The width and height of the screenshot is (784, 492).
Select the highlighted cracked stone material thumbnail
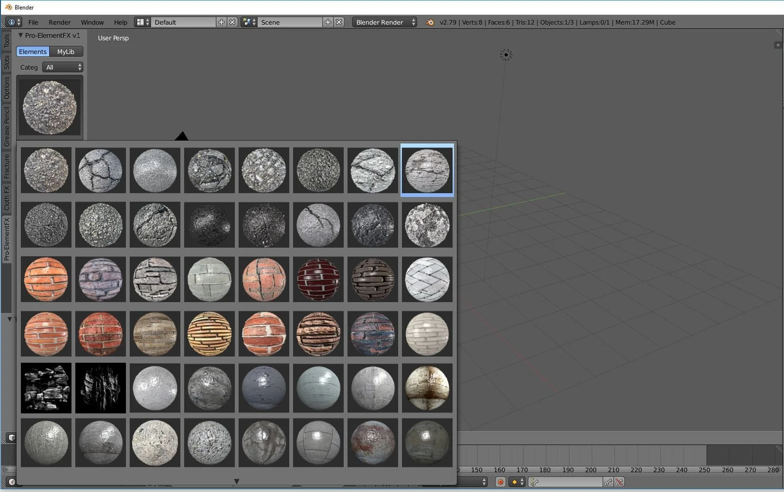coord(427,170)
